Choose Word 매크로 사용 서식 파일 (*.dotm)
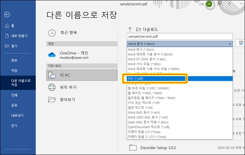This screenshot has height=155, width=245. click(x=180, y=69)
